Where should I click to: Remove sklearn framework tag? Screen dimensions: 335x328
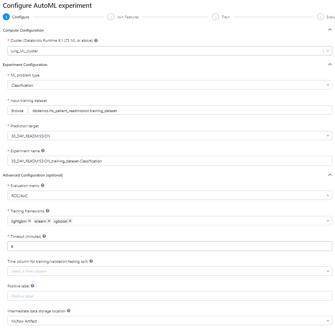tap(49, 221)
